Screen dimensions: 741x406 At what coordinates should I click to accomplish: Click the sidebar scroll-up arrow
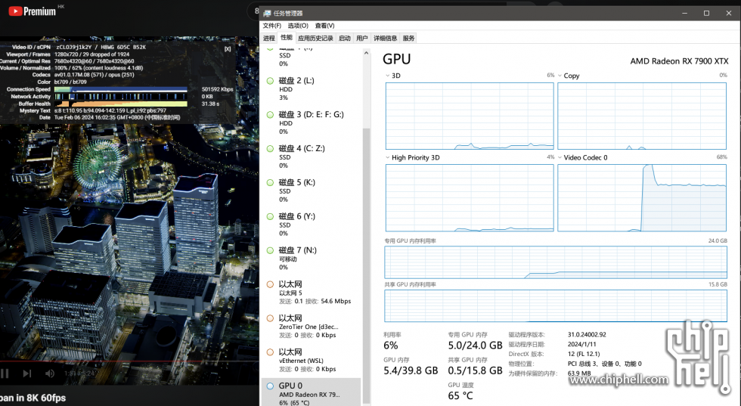(366, 54)
